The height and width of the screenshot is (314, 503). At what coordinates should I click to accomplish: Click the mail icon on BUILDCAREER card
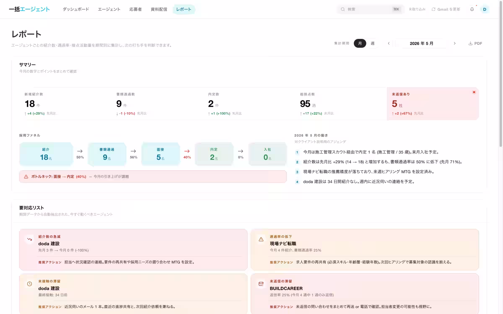[261, 284]
